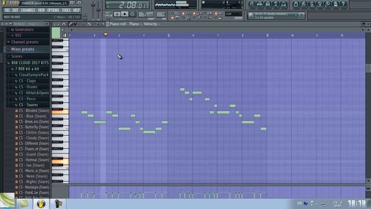The height and width of the screenshot is (209, 371).
Task: Open the CHANNELS menu
Action: (x=28, y=10)
